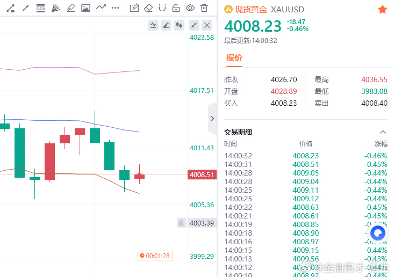The width and height of the screenshot is (394, 277).
Task: Select the 14:00:31 trade row
Action: coord(305,164)
